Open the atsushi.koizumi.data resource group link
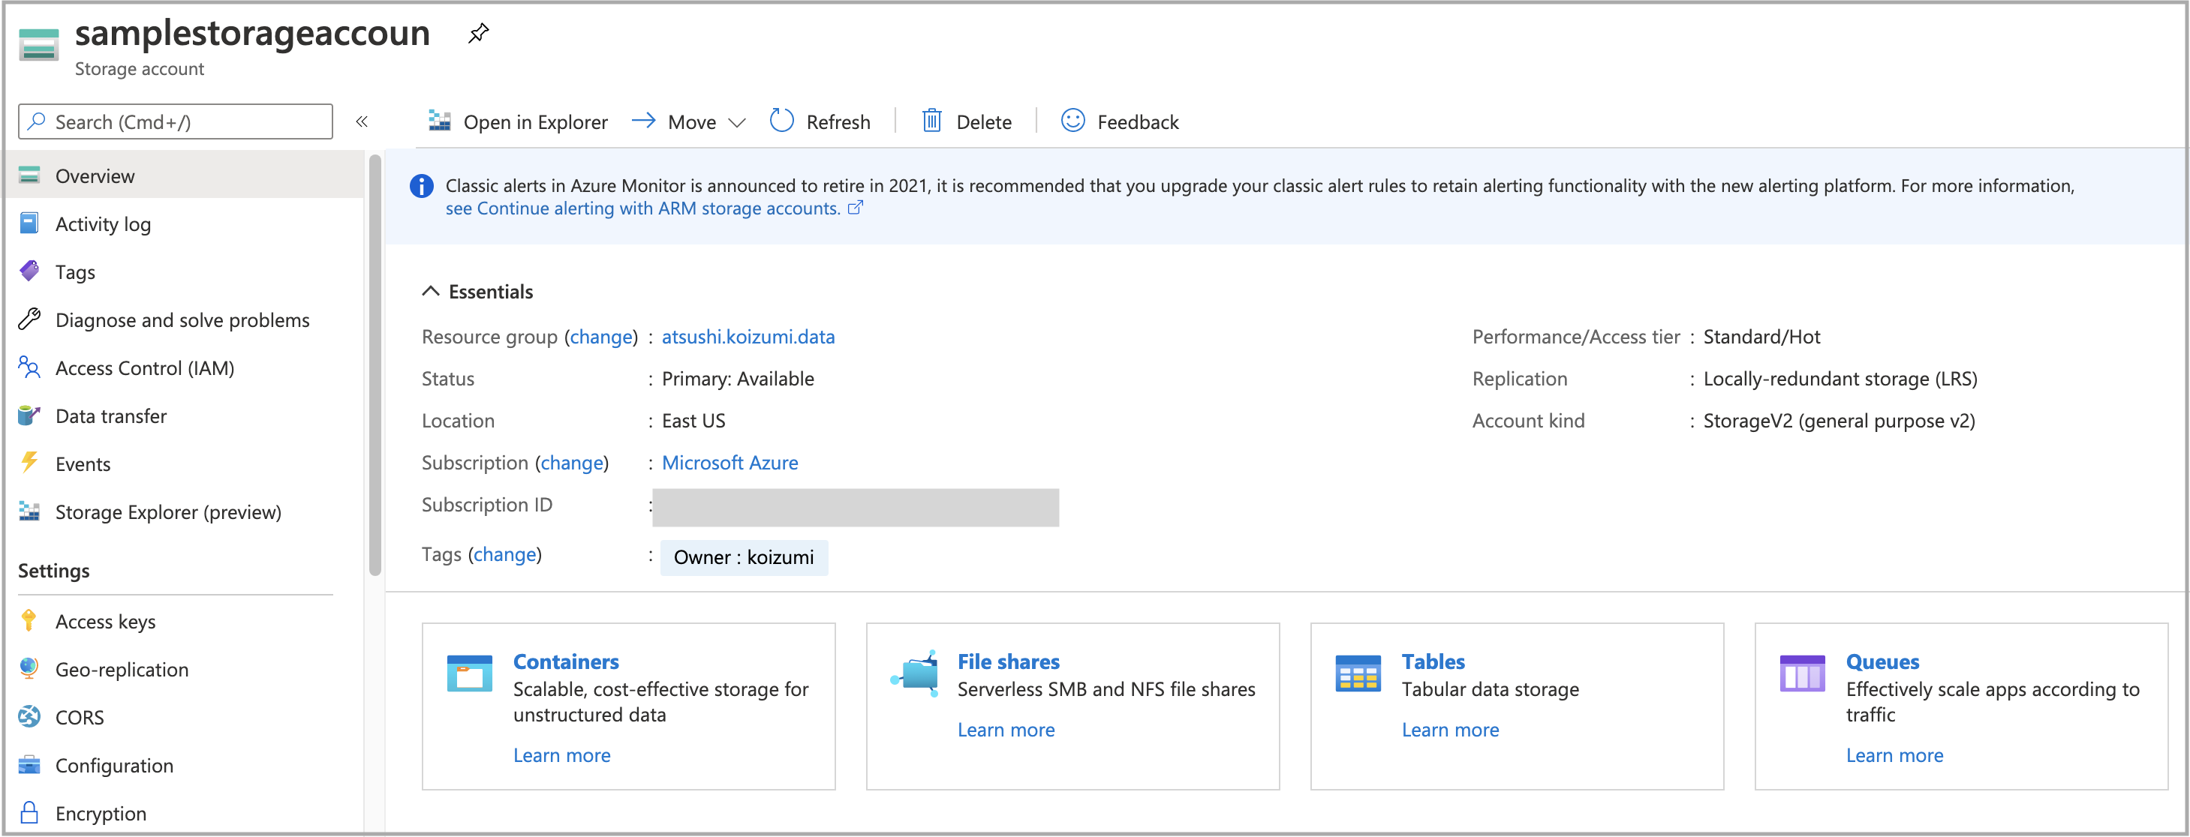Screen dimensions: 2190x837 pos(748,337)
